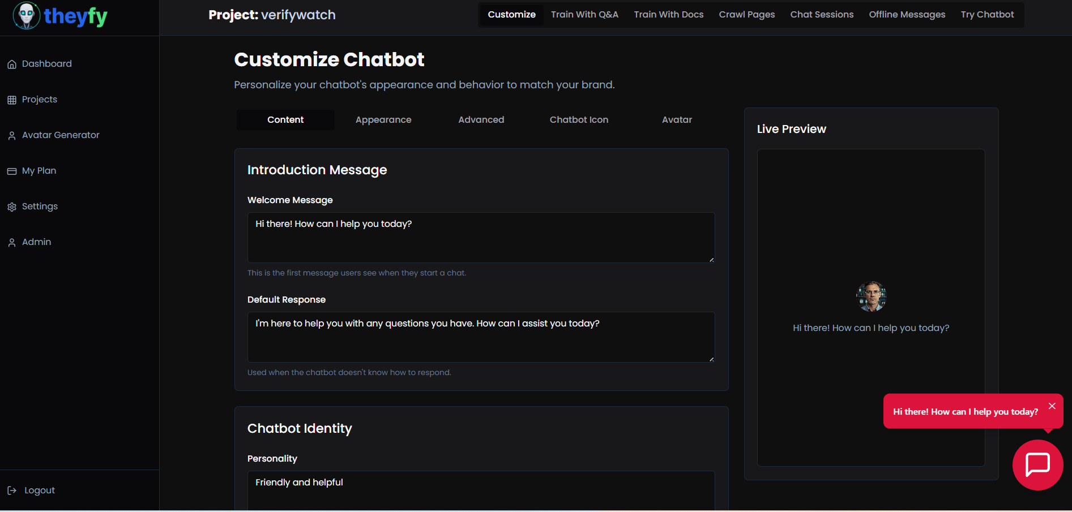
Task: Click the 'Project: verifywatch' heading
Action: pos(272,15)
